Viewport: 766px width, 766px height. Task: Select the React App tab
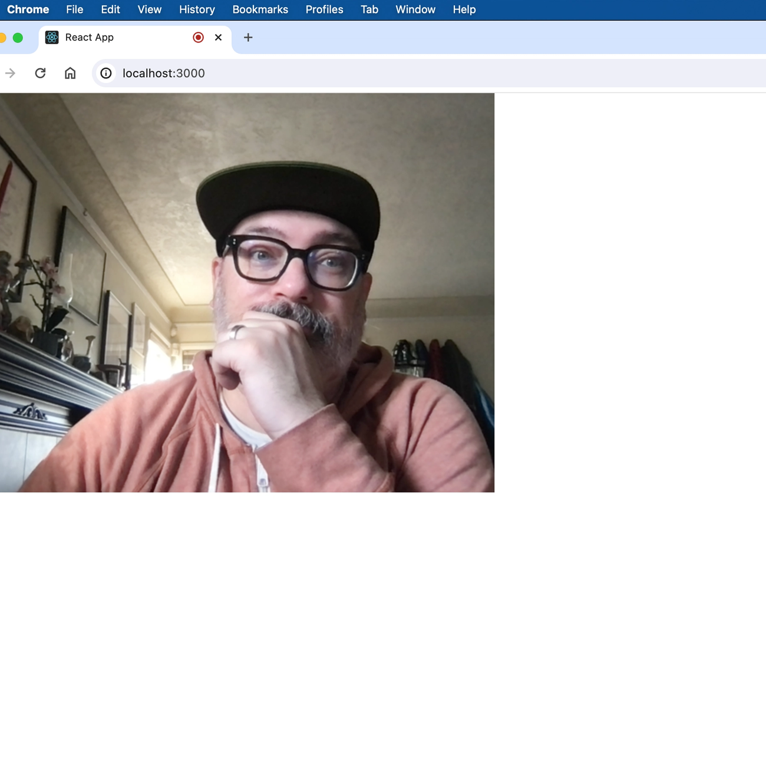point(135,38)
